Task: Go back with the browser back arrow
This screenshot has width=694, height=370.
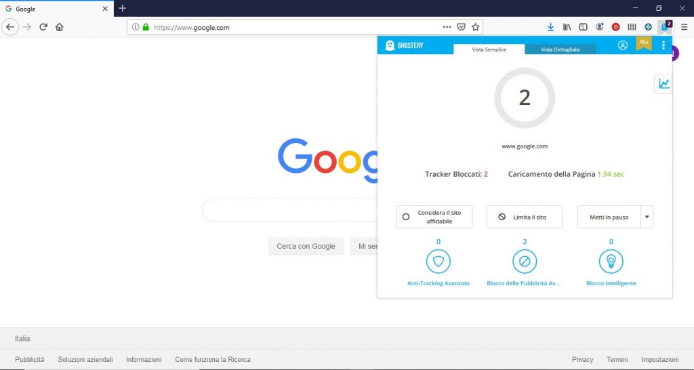Action: tap(10, 27)
